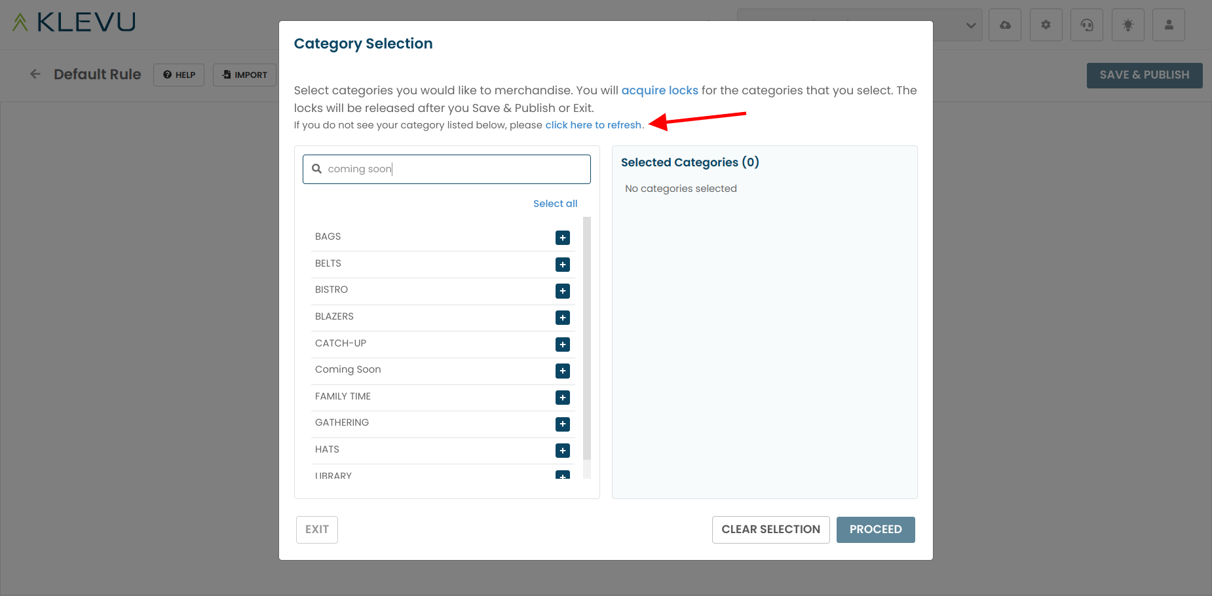This screenshot has height=596, width=1212.
Task: Add the HATS category with plus icon
Action: pyautogui.click(x=562, y=451)
